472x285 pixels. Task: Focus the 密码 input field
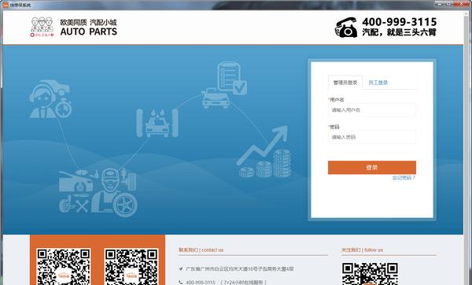point(372,137)
